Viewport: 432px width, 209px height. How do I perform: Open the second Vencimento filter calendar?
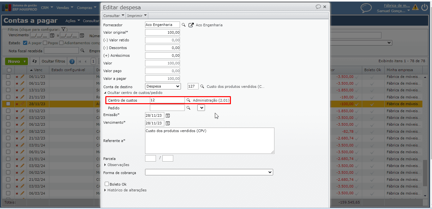[x=82, y=35]
